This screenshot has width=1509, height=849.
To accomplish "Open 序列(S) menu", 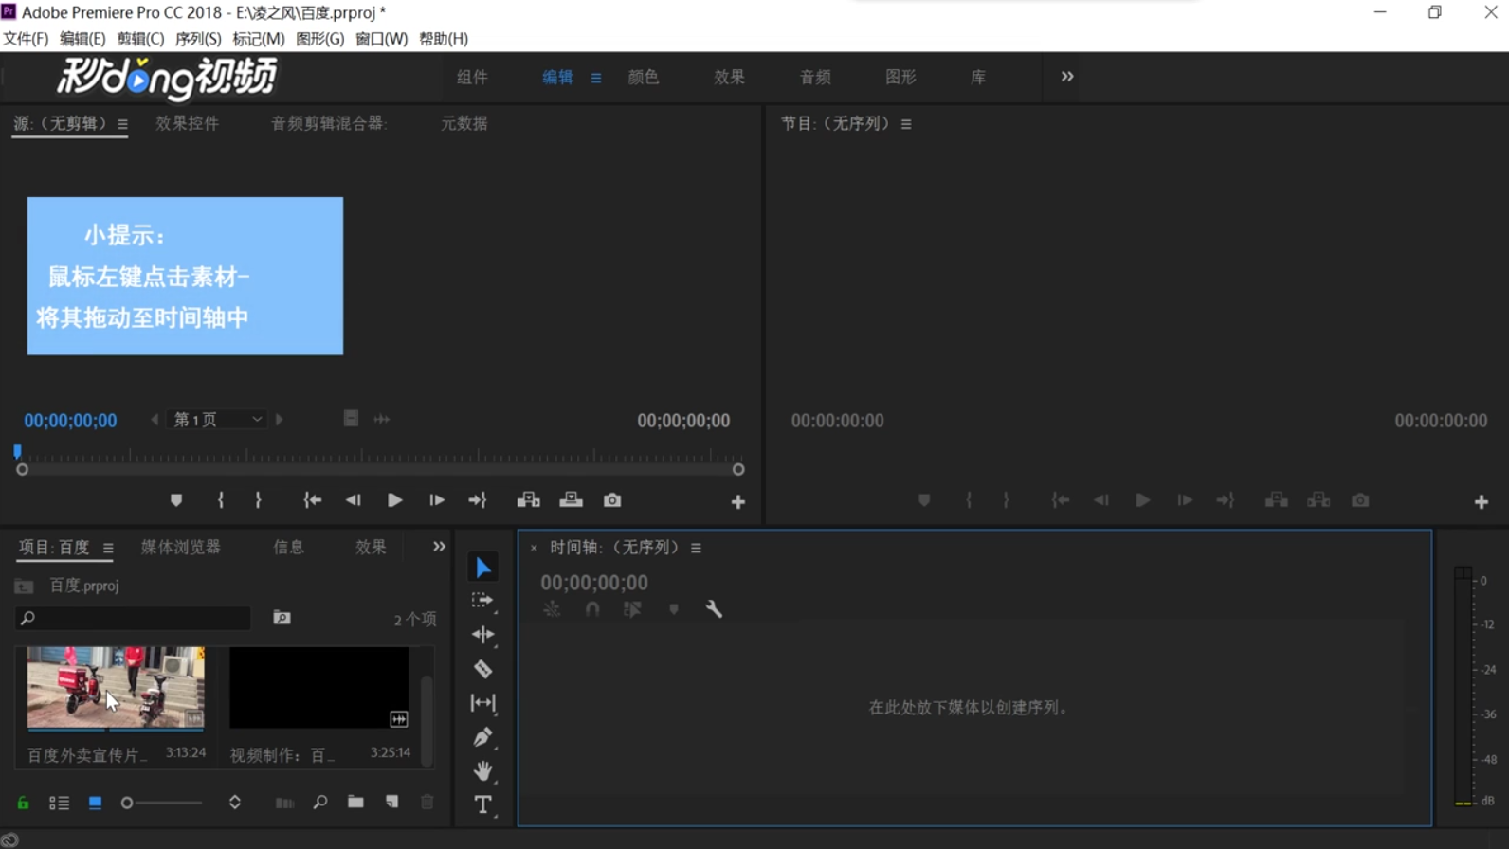I will coord(198,39).
